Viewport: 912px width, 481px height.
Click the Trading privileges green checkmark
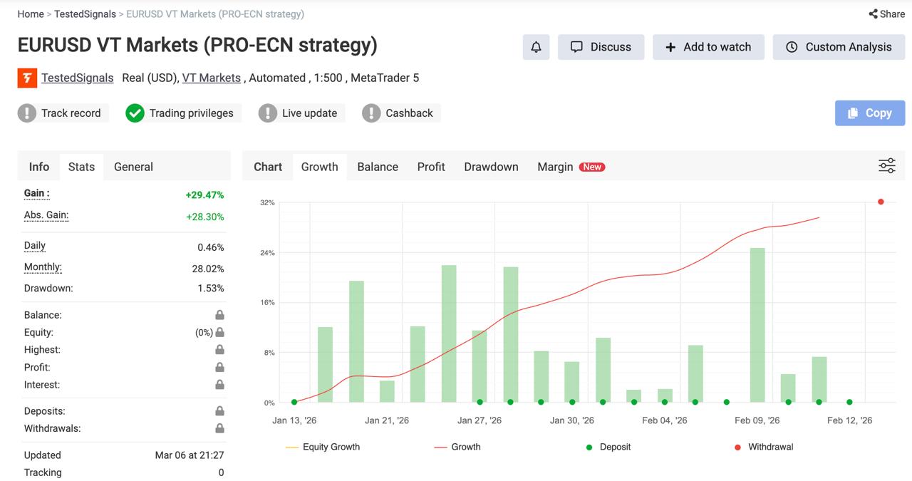point(135,113)
